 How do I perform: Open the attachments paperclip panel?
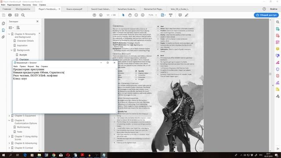[x=4, y=37]
